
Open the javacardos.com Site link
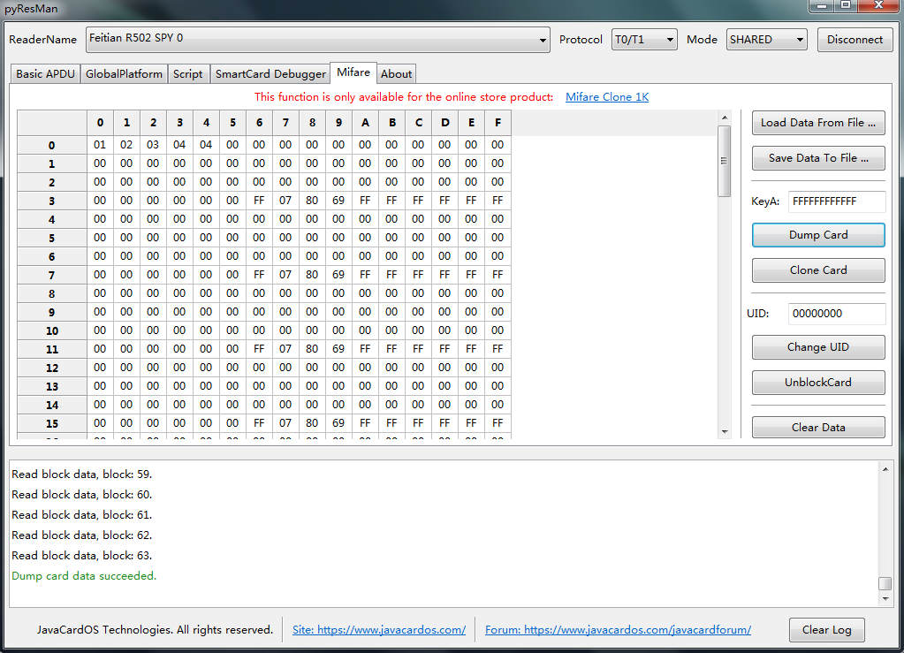(379, 630)
